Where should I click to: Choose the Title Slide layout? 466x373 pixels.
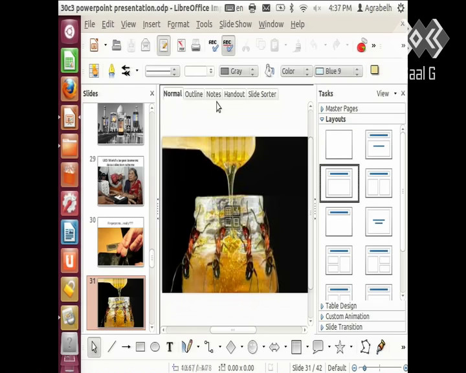point(379,144)
